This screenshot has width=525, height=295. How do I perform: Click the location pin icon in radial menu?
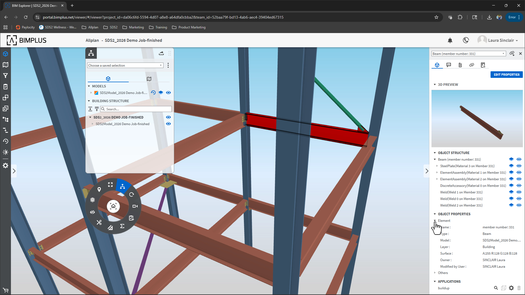click(x=99, y=189)
